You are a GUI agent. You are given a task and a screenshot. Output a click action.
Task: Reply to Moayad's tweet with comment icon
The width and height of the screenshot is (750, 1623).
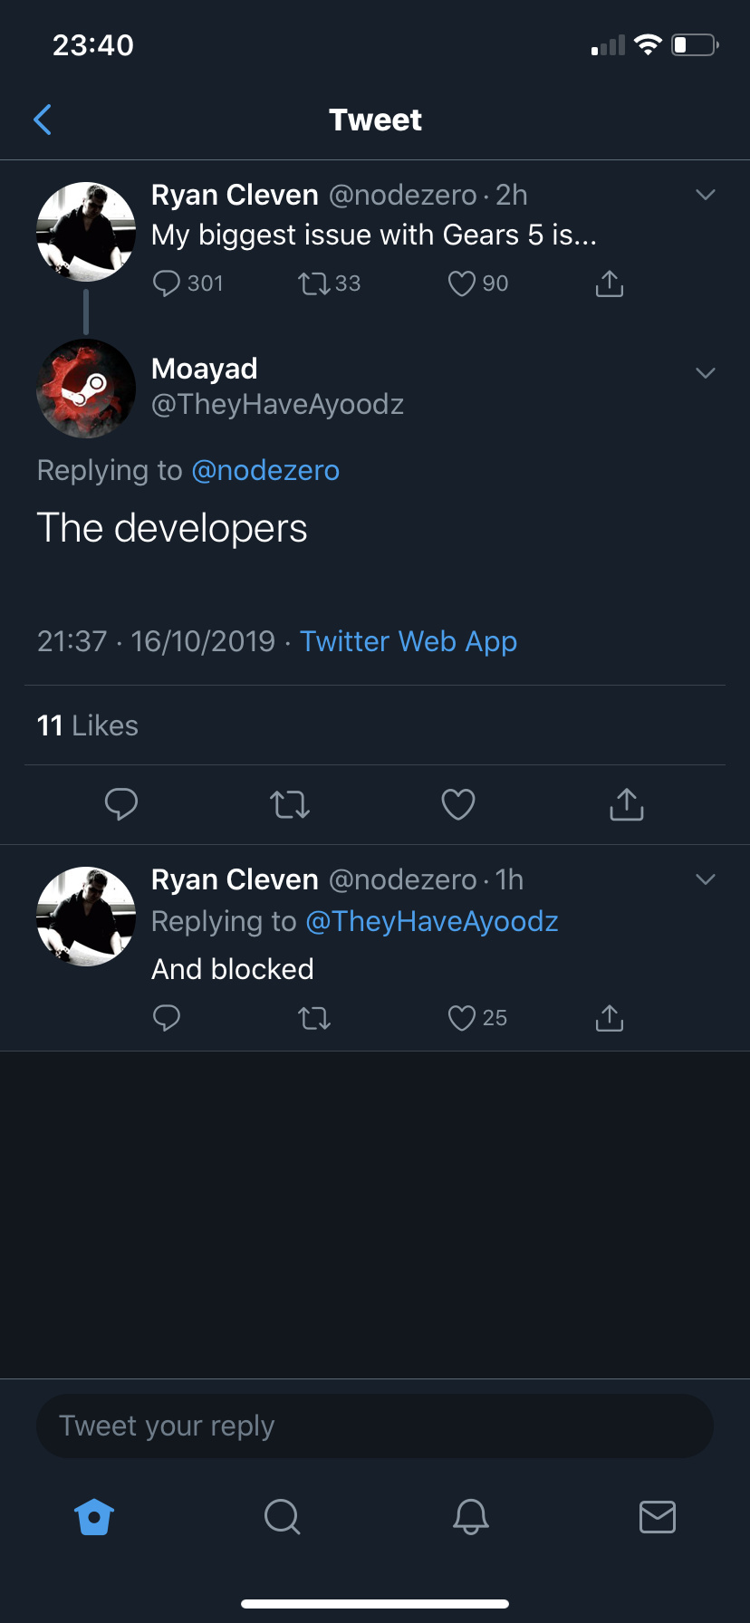point(121,804)
